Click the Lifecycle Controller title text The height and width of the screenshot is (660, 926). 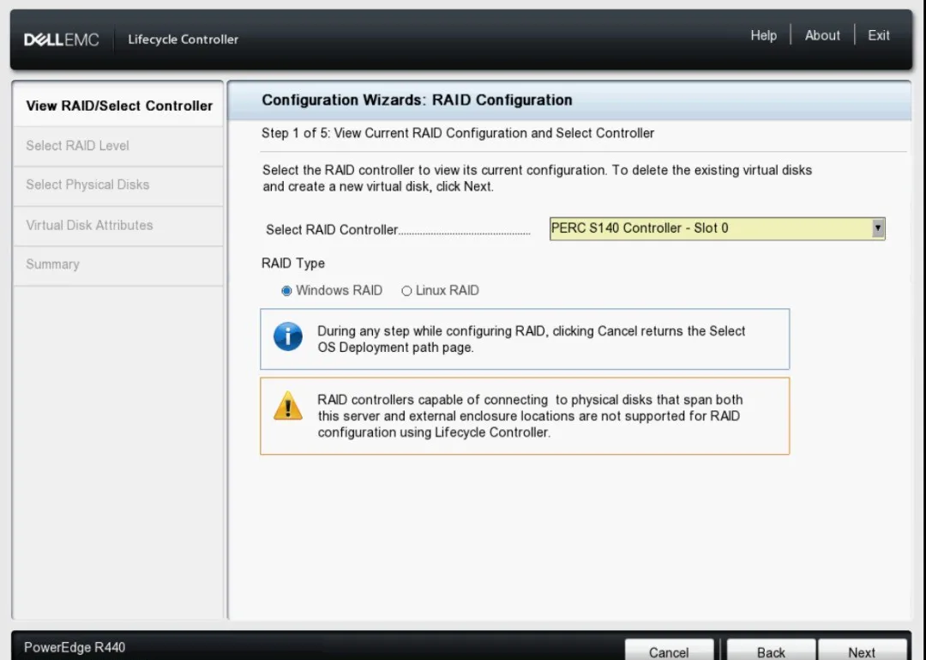(183, 39)
